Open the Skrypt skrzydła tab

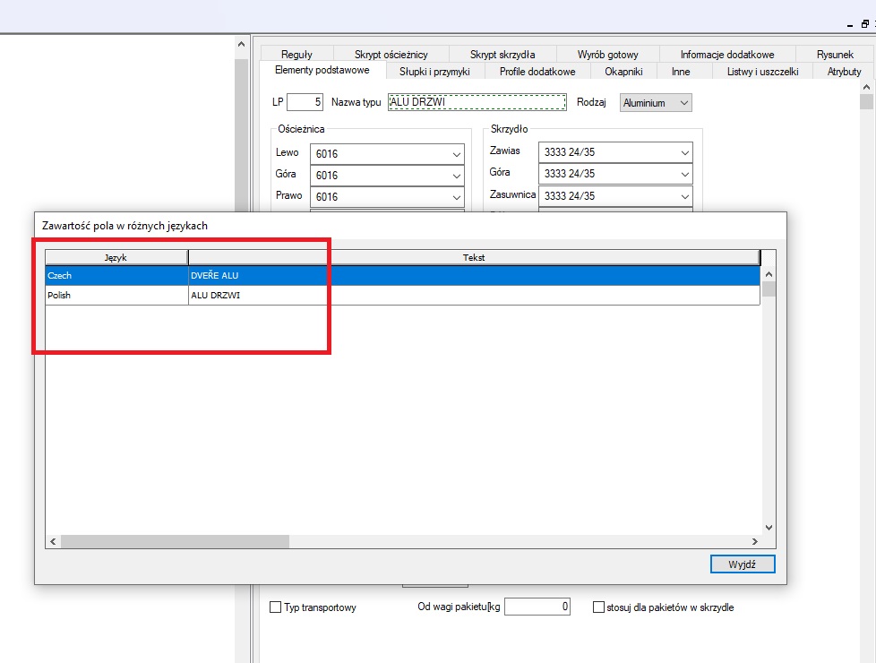[502, 55]
